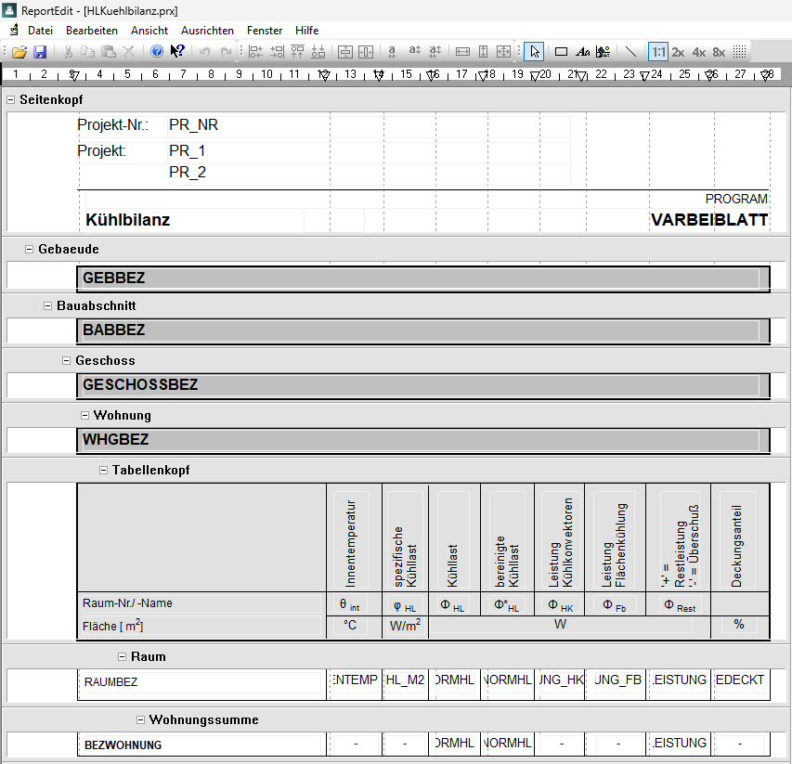The image size is (792, 764).
Task: Save the report with the floppy disk icon
Action: coord(40,51)
